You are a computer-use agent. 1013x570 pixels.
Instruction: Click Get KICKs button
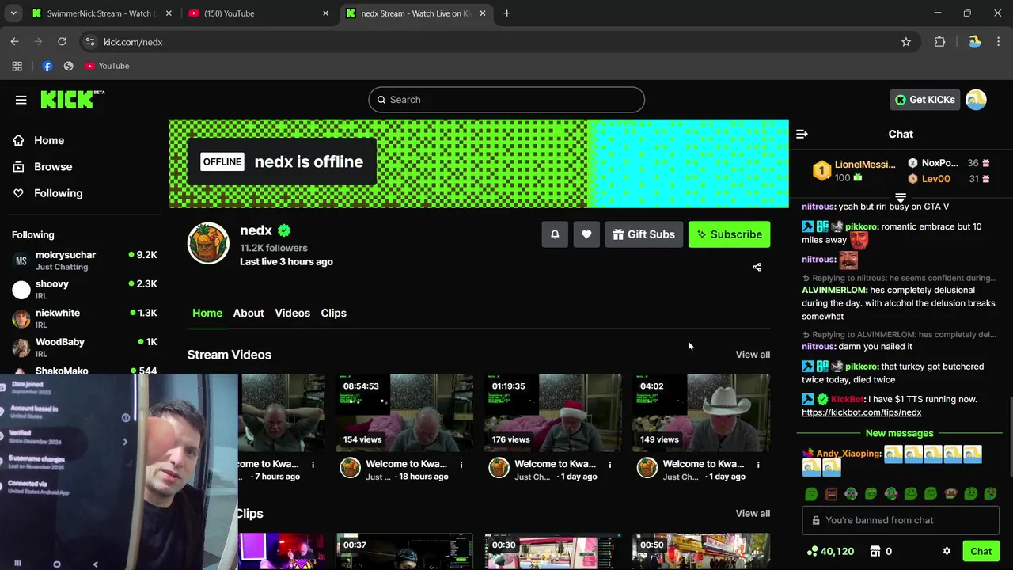click(x=925, y=100)
